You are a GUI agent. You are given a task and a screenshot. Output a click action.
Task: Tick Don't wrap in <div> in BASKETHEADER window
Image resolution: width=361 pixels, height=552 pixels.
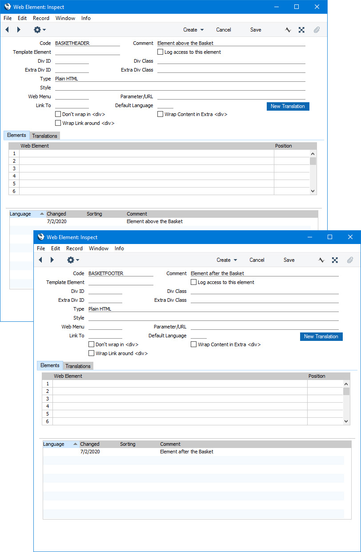coord(58,114)
